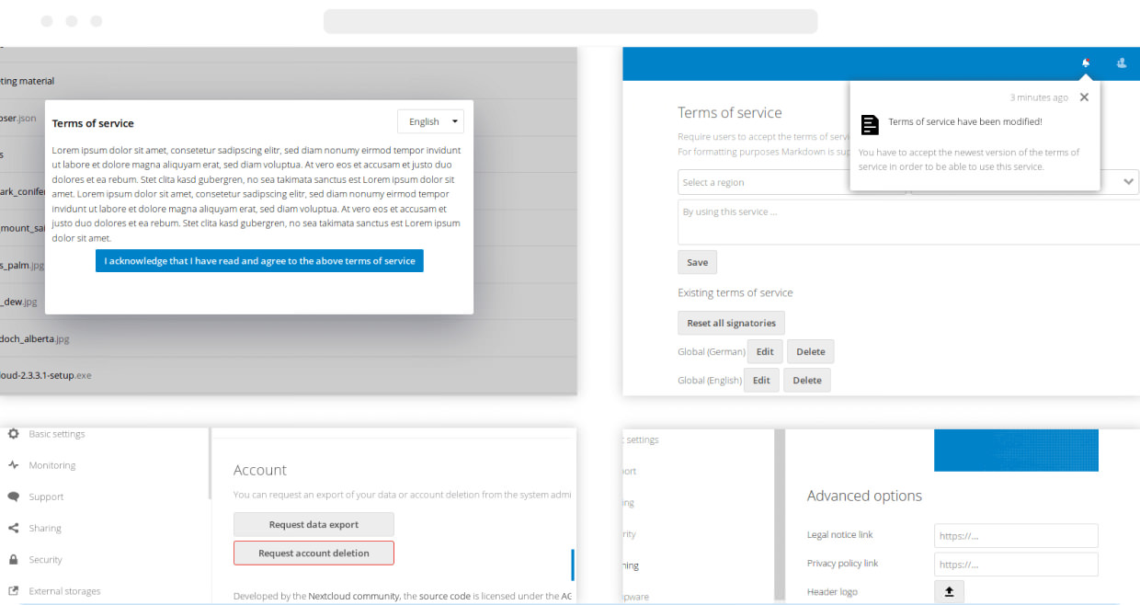
Task: Click Reset all signatories button
Action: tap(731, 323)
